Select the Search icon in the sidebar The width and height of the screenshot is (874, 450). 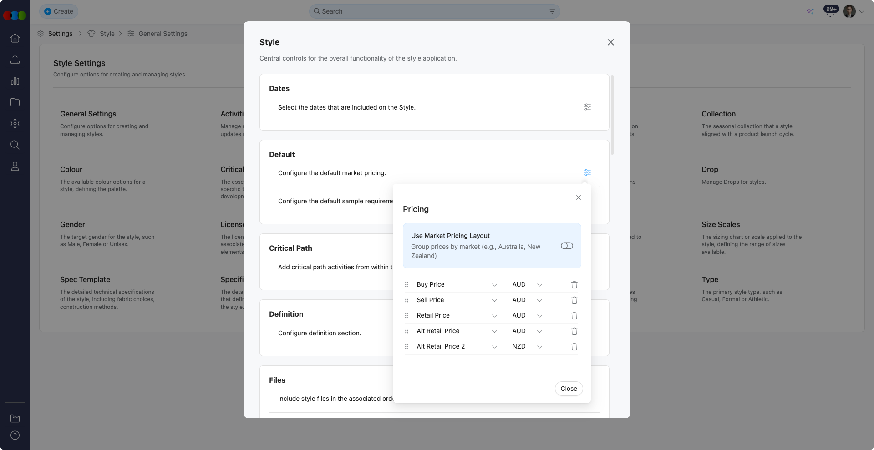[x=15, y=145]
